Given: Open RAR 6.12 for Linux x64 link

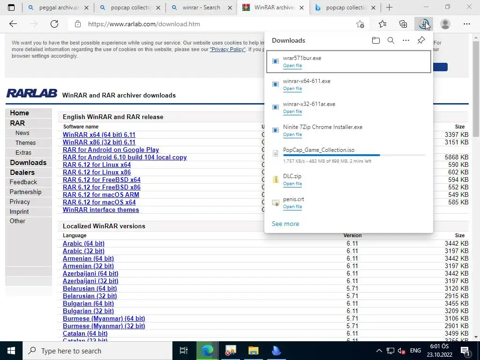Looking at the screenshot, I should 97,165.
